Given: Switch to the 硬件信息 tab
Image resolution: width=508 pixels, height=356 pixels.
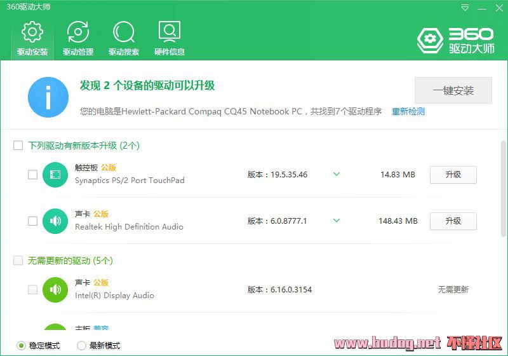Looking at the screenshot, I should point(170,38).
